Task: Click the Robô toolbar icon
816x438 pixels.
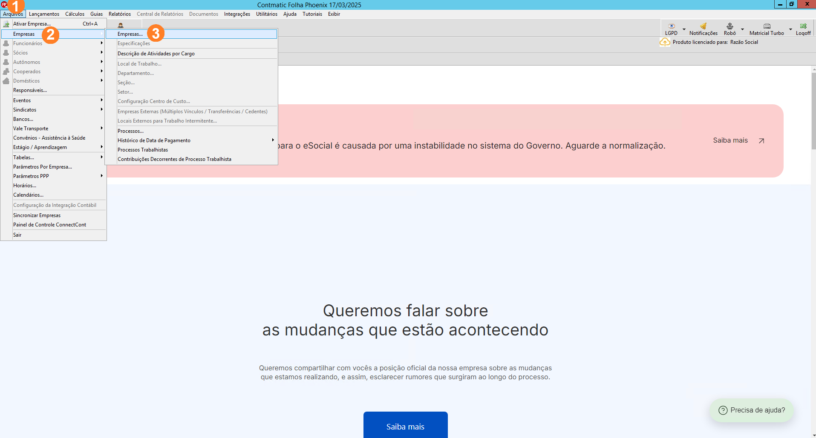Action: coord(729,26)
